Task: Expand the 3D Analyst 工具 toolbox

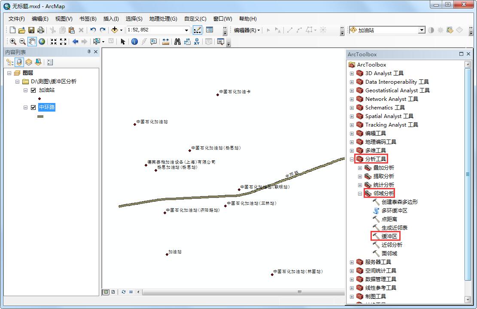Action: coord(352,73)
